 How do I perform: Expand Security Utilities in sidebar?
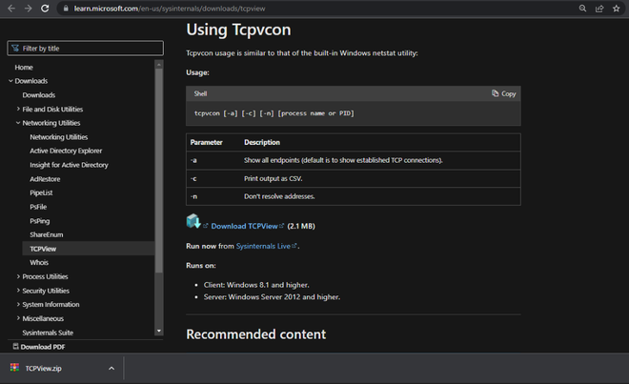tap(18, 291)
